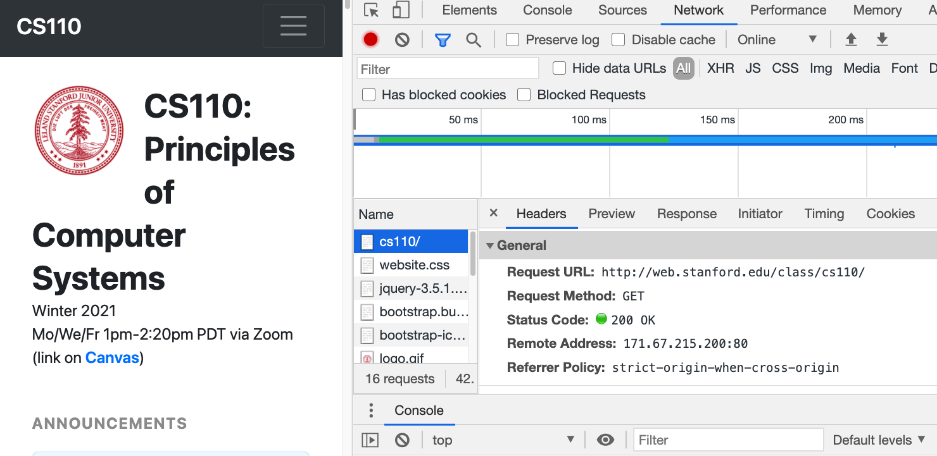Select the website.css request row
937x456 pixels.
(x=411, y=265)
